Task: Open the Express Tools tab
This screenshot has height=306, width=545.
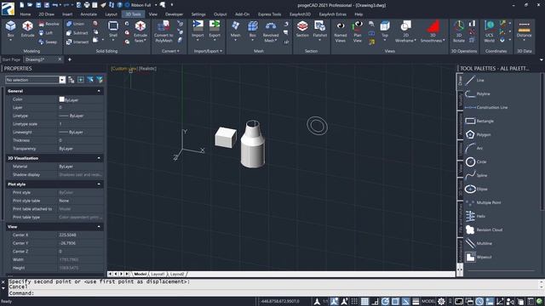Action: [x=269, y=14]
